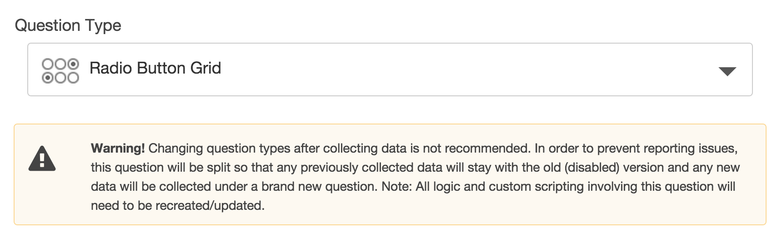Click the bold "Warning!" text

point(118,149)
